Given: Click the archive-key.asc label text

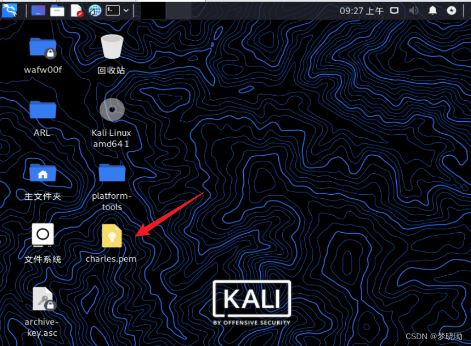Looking at the screenshot, I should tap(42, 327).
